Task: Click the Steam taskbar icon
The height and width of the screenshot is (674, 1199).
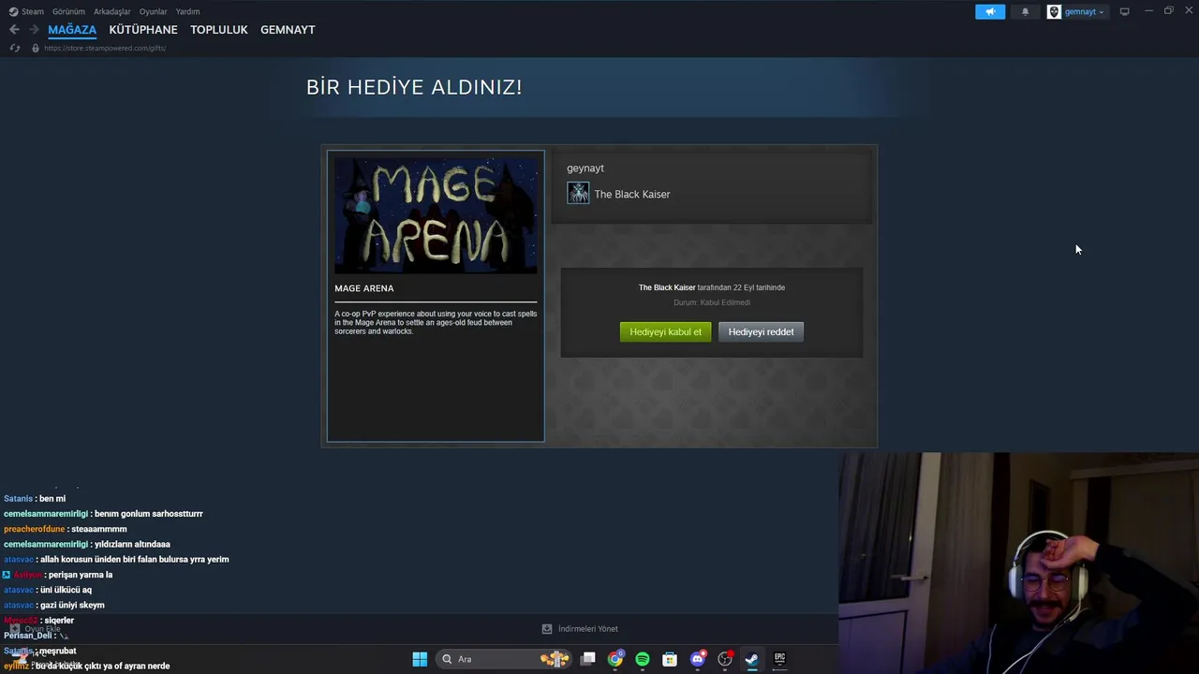Action: click(751, 659)
